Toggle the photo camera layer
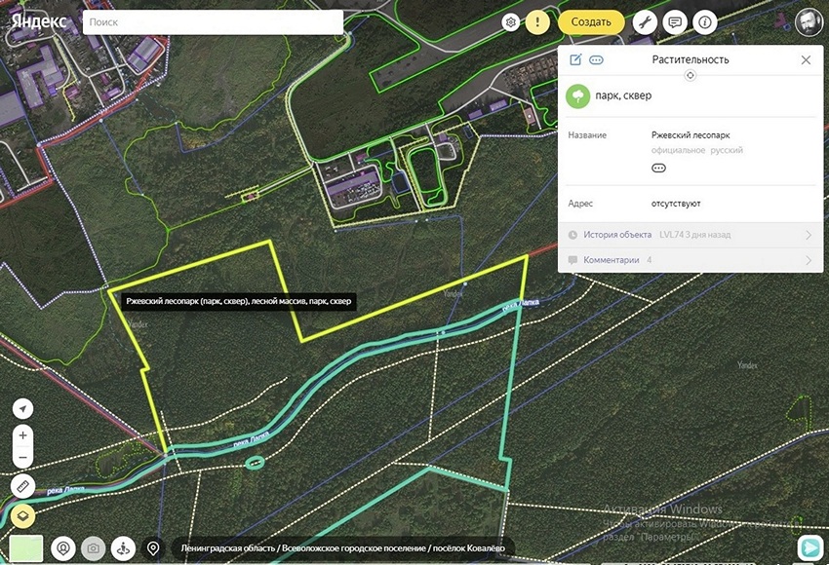 click(93, 548)
